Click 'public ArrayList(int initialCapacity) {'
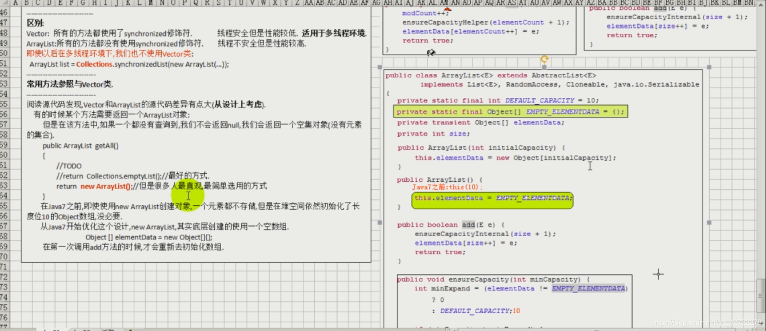The width and height of the screenshot is (766, 331). (481, 147)
